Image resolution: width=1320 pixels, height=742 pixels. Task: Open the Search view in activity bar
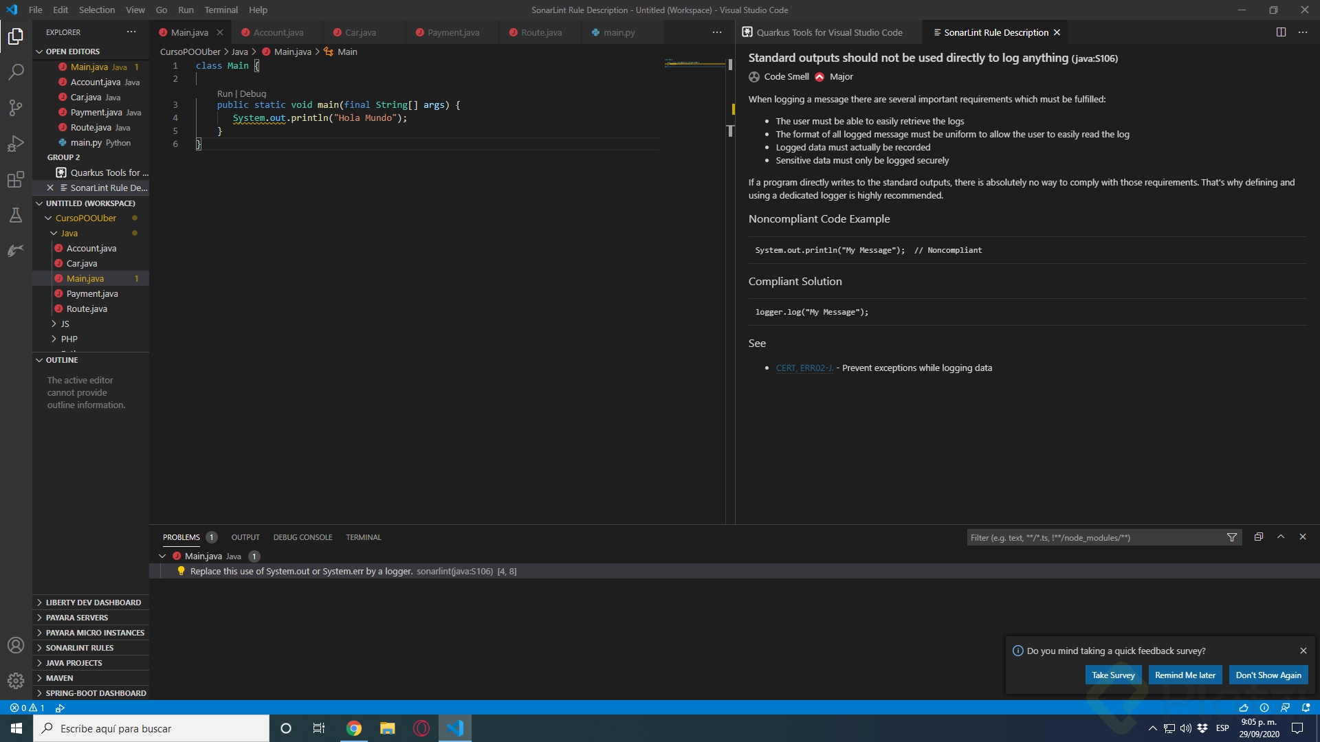[16, 71]
